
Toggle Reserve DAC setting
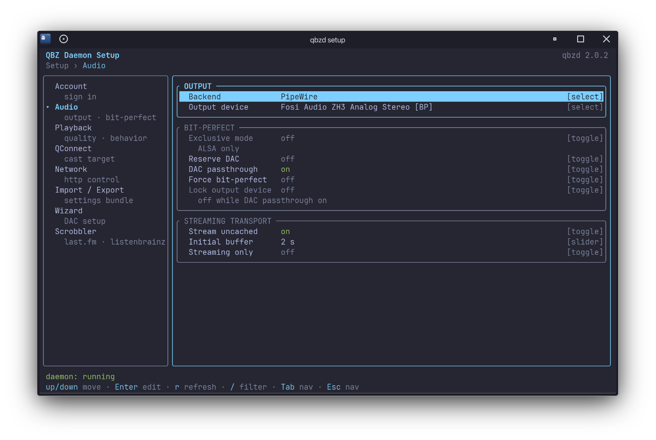tap(585, 159)
